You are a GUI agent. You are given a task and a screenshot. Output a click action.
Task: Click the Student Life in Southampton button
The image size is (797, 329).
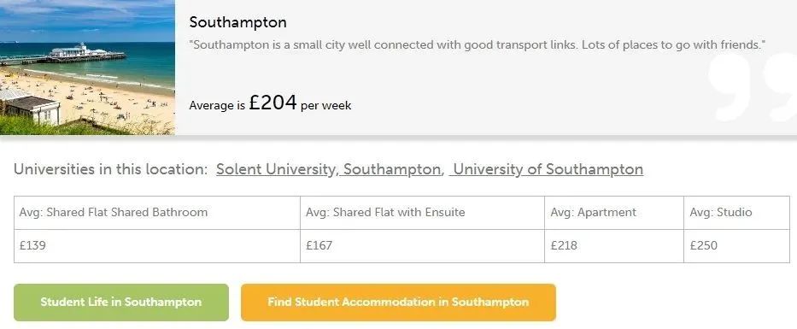tap(121, 302)
